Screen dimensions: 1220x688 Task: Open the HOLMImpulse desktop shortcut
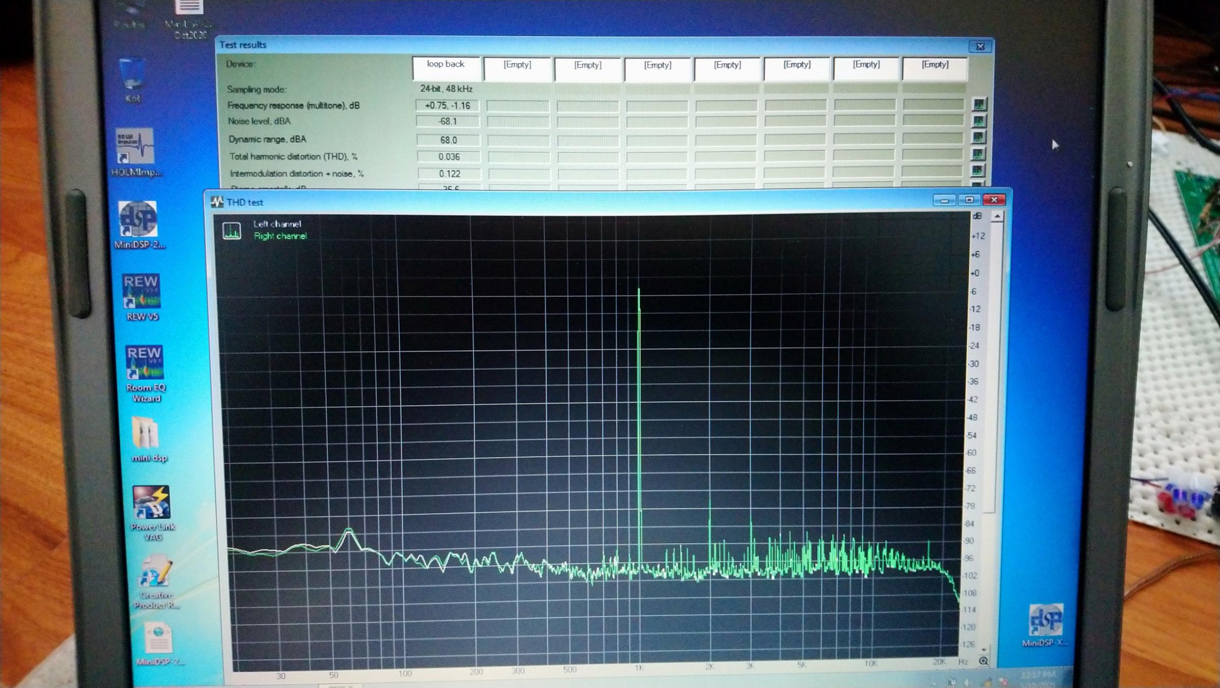point(135,153)
